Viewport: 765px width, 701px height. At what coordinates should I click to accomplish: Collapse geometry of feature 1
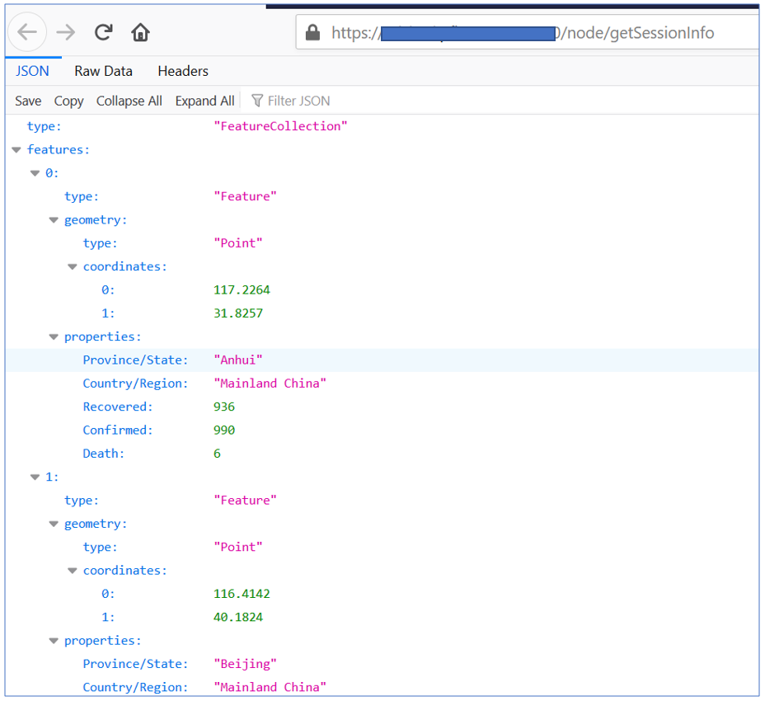[x=54, y=525]
